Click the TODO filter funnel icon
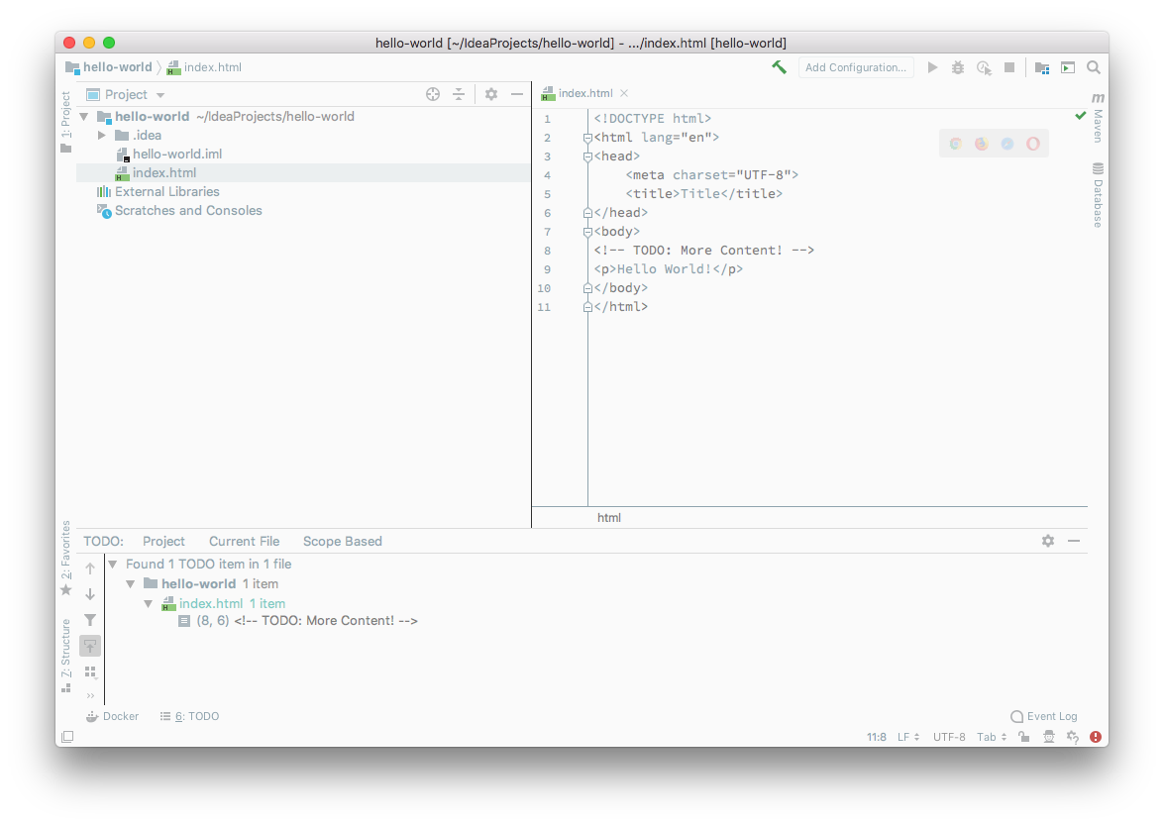 (90, 620)
